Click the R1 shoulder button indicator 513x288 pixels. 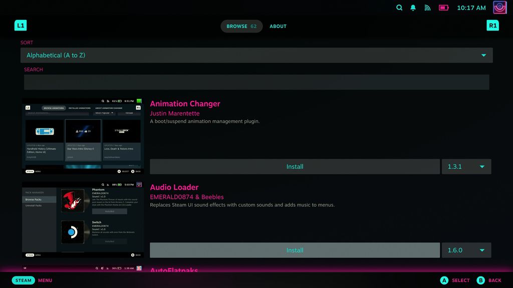click(492, 25)
